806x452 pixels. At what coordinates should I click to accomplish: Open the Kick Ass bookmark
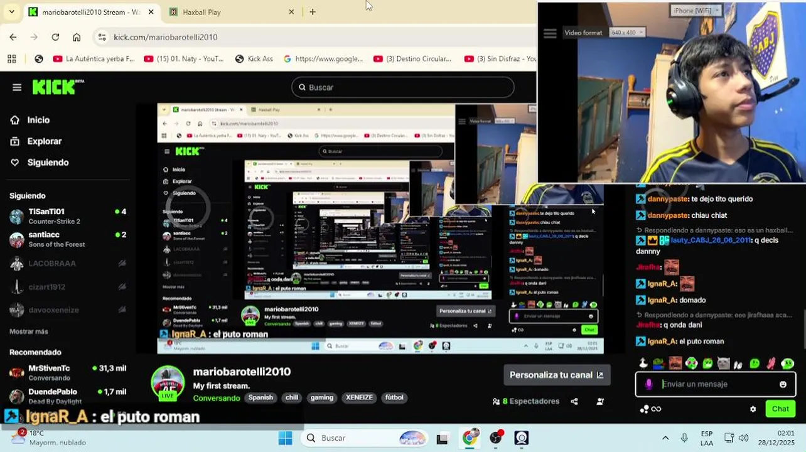pyautogui.click(x=254, y=59)
